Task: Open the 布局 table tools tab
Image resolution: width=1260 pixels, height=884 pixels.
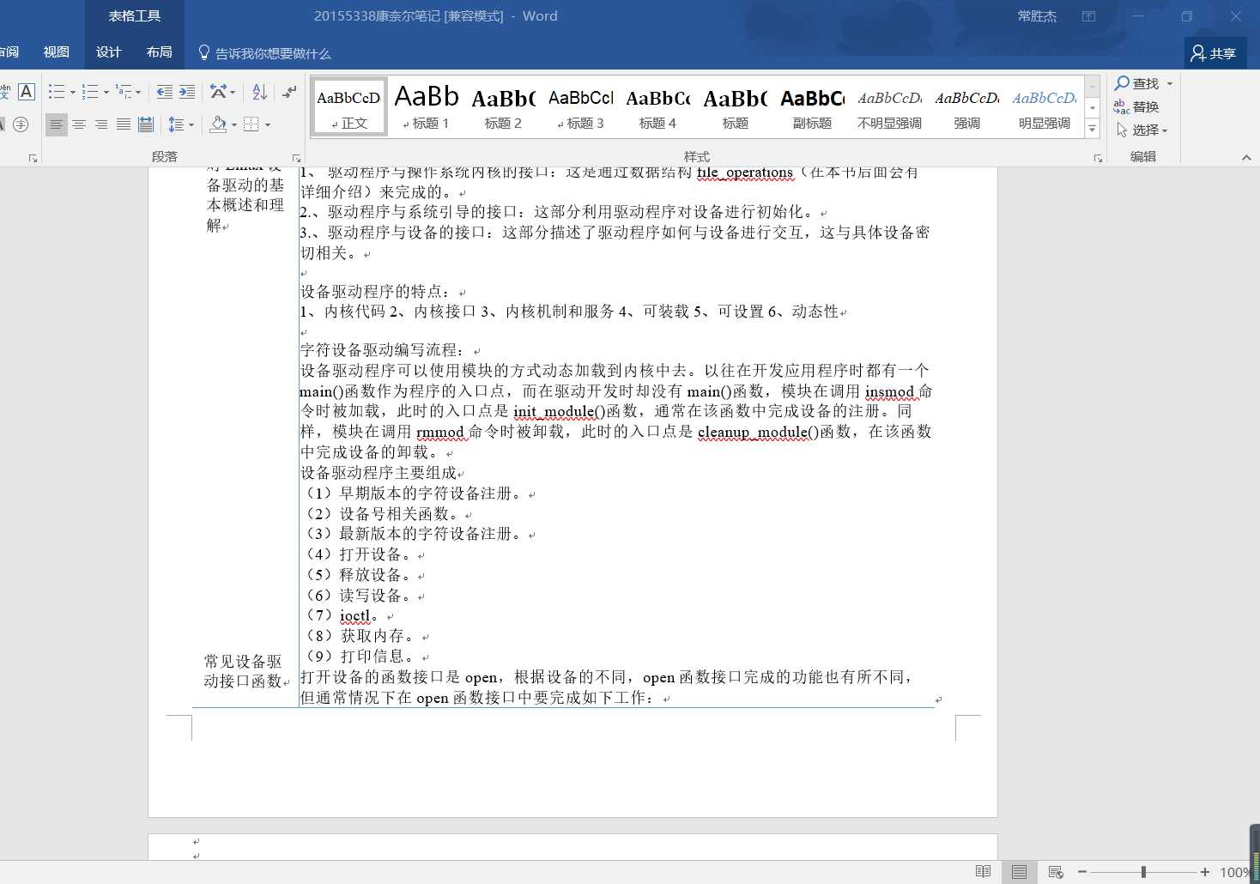Action: (159, 52)
